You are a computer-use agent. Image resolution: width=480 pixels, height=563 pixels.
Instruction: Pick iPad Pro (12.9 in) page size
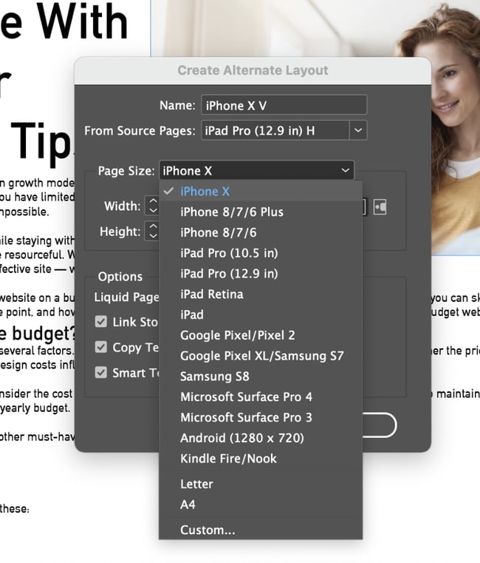(x=229, y=274)
